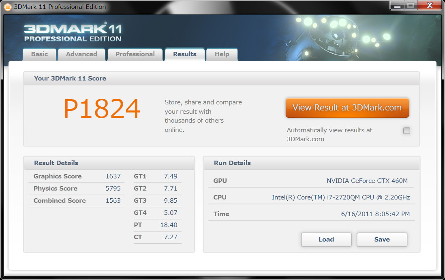Click the Save button

[382, 240]
